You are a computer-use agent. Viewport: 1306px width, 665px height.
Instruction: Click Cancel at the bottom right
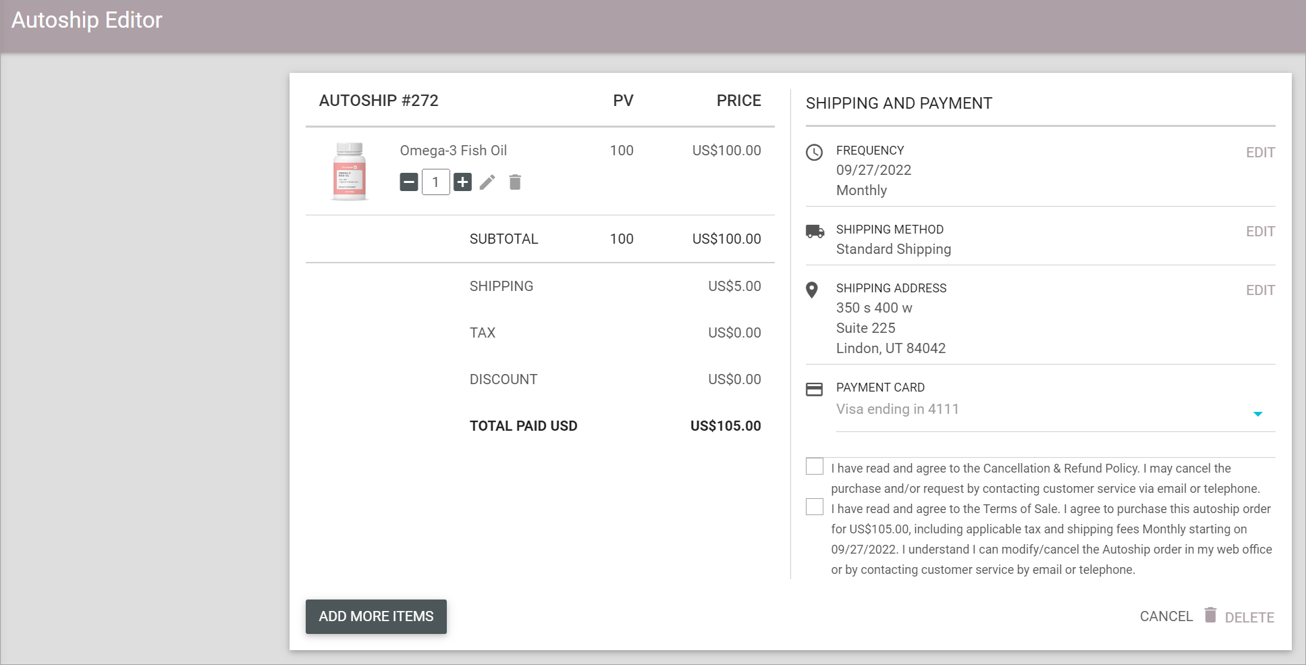[1166, 616]
